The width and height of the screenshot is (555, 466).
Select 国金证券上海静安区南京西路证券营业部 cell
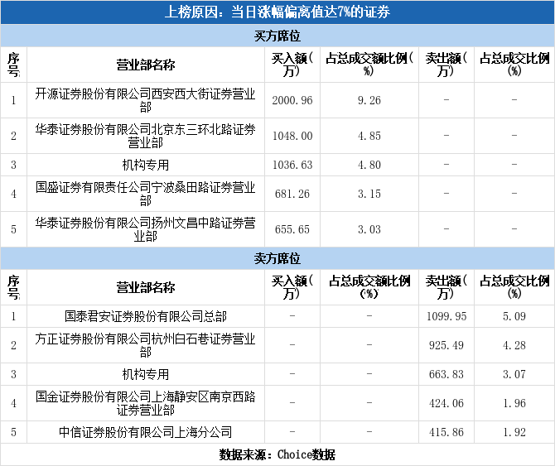click(146, 403)
